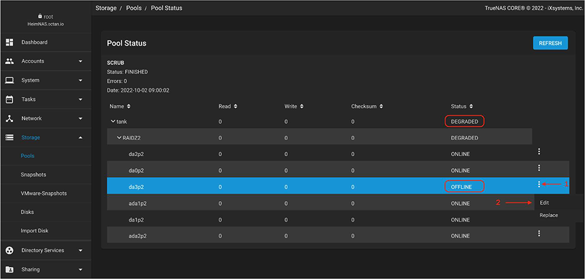This screenshot has width=585, height=279.
Task: Choose Replace in the disk context menu
Action: 549,215
